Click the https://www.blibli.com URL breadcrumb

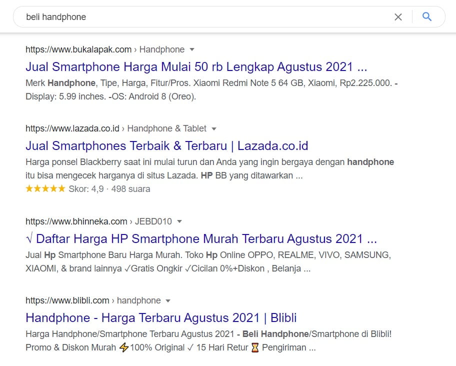pos(67,300)
